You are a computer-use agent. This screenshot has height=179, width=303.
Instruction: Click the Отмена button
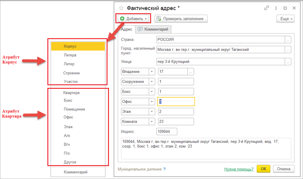tap(284, 169)
